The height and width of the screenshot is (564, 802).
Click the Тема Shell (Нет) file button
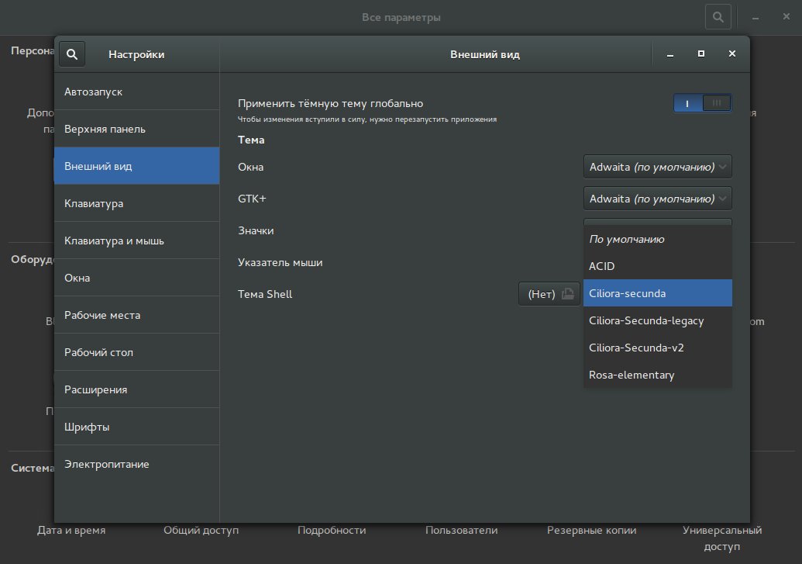click(x=549, y=294)
